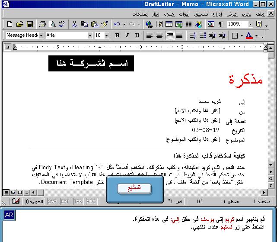277x242 pixels.
Task: Toggle Italic formatting
Action: [127, 35]
